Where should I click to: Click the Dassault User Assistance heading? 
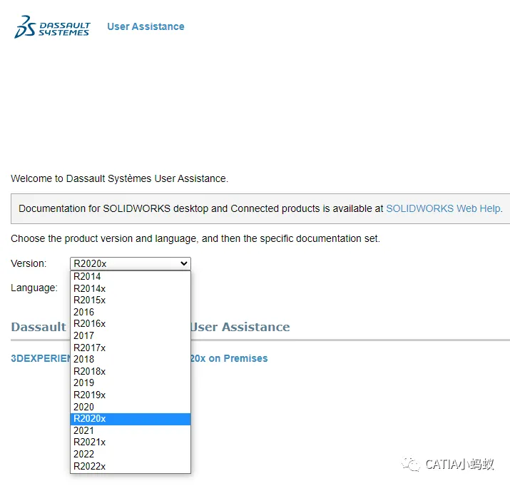[x=151, y=327]
